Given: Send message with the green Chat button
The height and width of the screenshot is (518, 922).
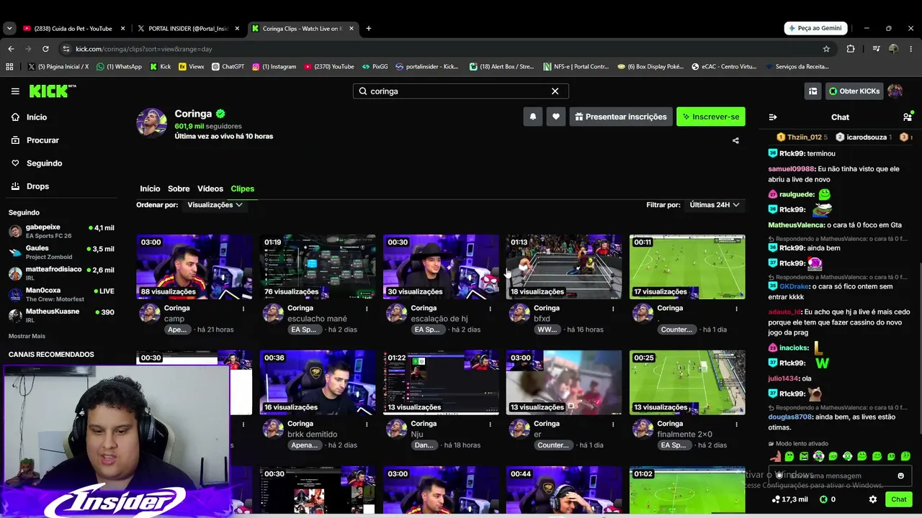Looking at the screenshot, I should click(x=899, y=499).
